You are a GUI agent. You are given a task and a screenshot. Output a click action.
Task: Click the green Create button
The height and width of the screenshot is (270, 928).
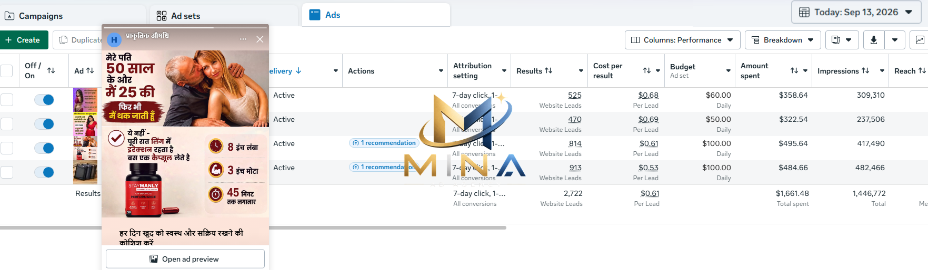tap(24, 40)
